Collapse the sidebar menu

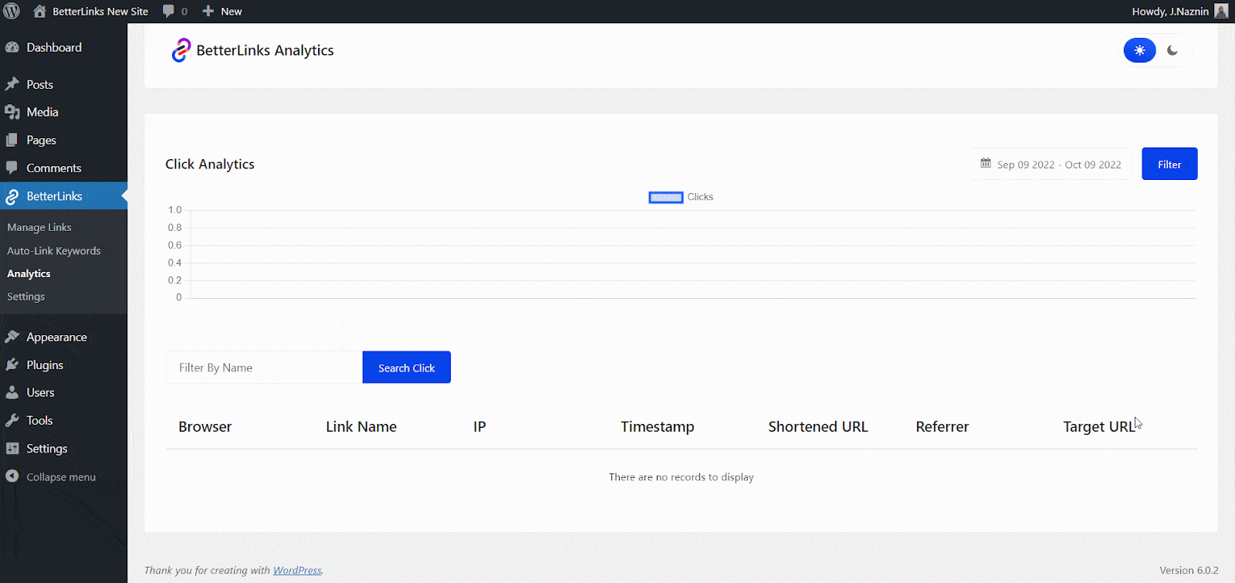tap(60, 477)
